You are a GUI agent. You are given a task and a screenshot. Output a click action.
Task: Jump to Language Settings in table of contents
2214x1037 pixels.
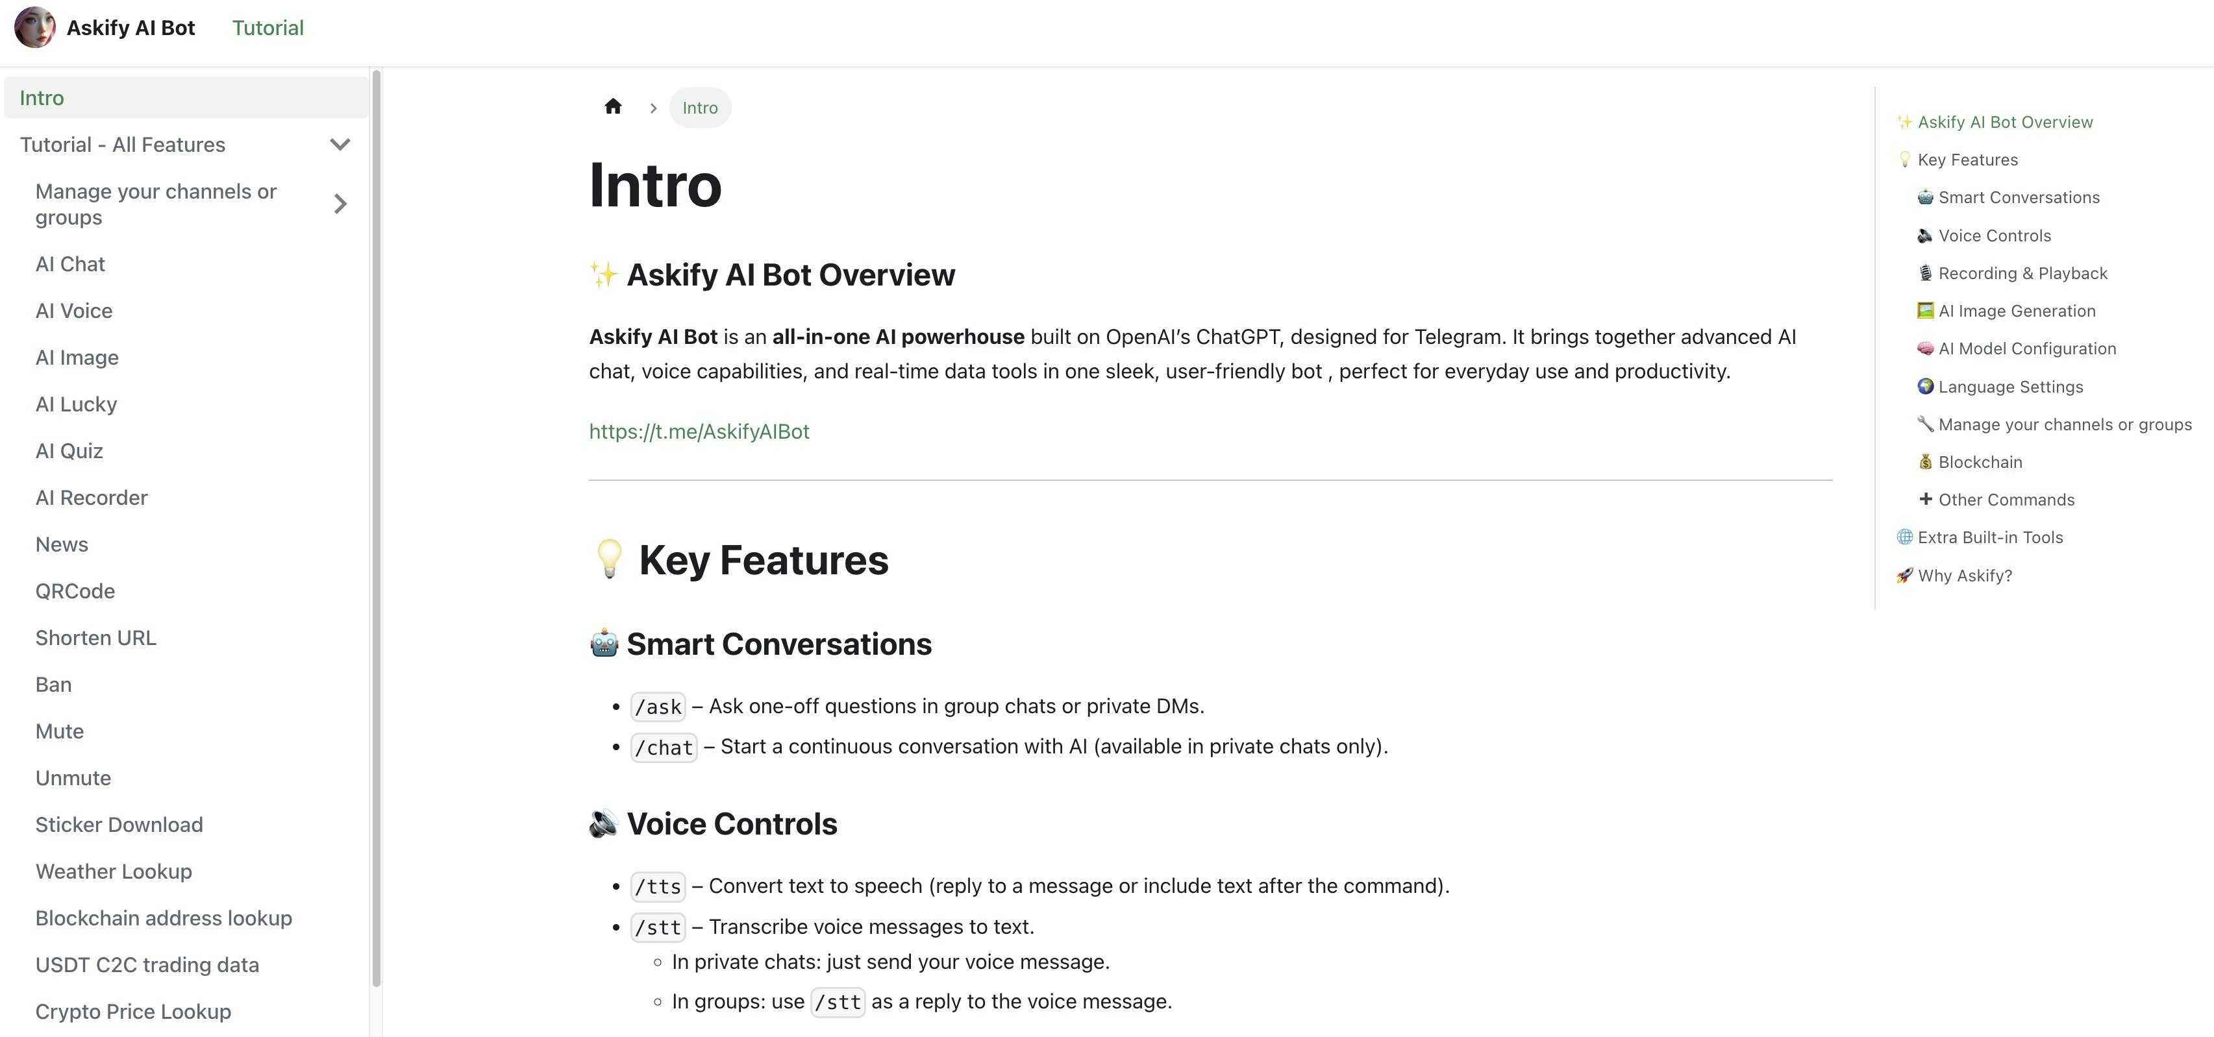point(2010,387)
